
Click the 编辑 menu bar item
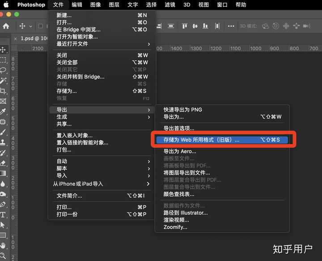(x=77, y=4)
